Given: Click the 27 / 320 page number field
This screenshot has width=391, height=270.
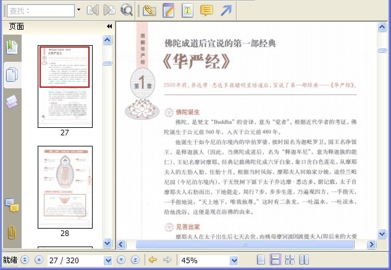Looking at the screenshot, I should 75,261.
